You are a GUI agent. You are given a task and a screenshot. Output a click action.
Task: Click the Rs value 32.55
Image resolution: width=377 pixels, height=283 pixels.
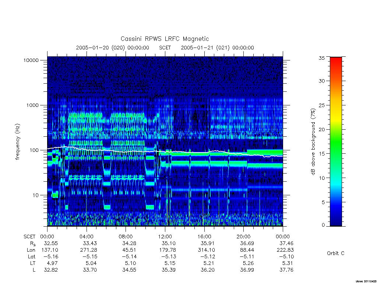click(x=51, y=243)
